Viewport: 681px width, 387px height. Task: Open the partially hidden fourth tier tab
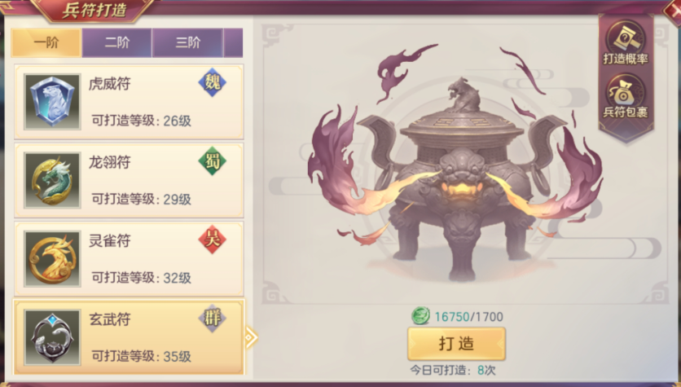point(234,42)
